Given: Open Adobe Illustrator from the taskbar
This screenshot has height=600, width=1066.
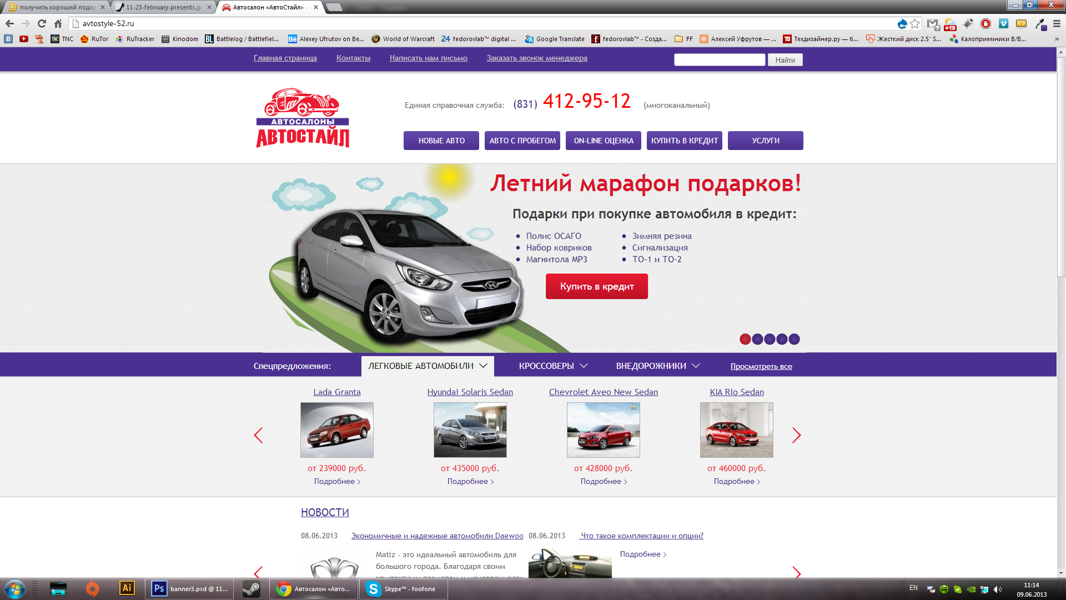Looking at the screenshot, I should pos(127,588).
